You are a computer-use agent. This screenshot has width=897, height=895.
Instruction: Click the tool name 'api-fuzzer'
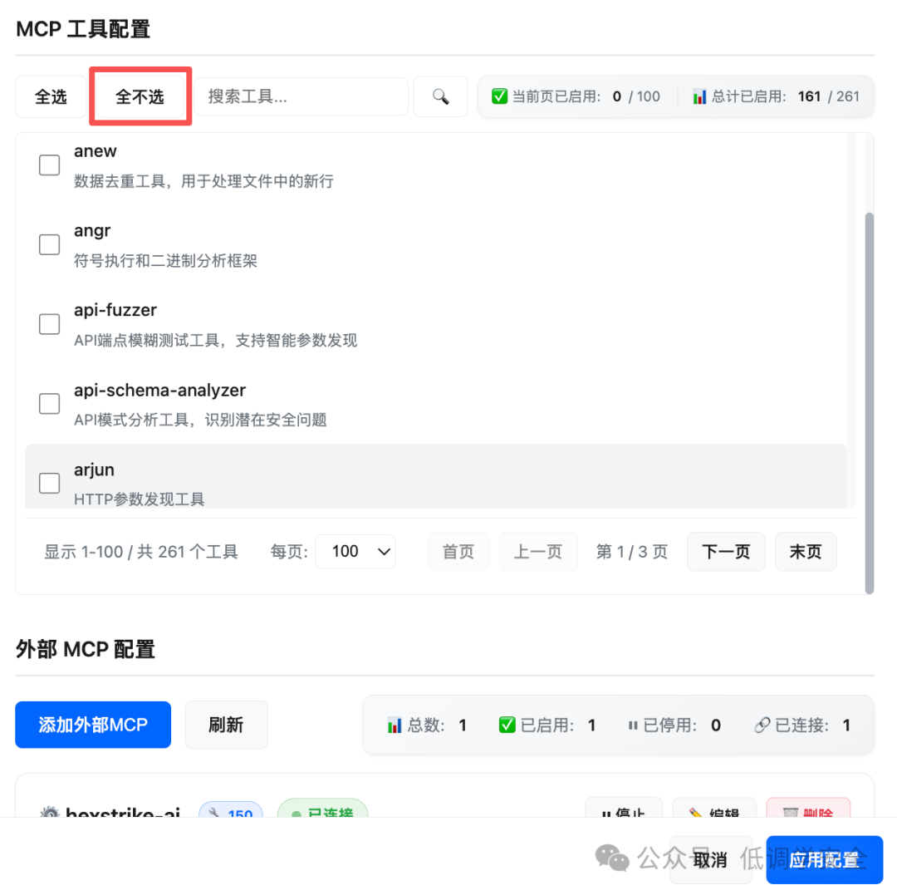115,310
